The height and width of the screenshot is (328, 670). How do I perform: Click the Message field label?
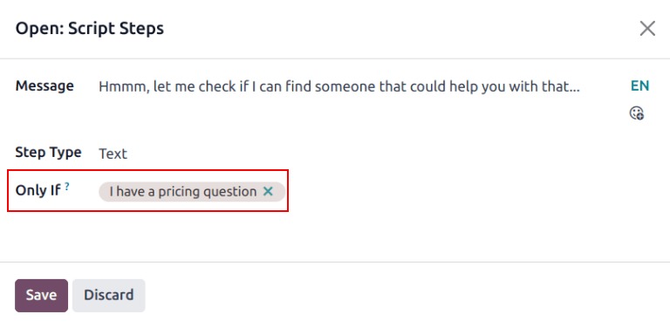tap(44, 85)
